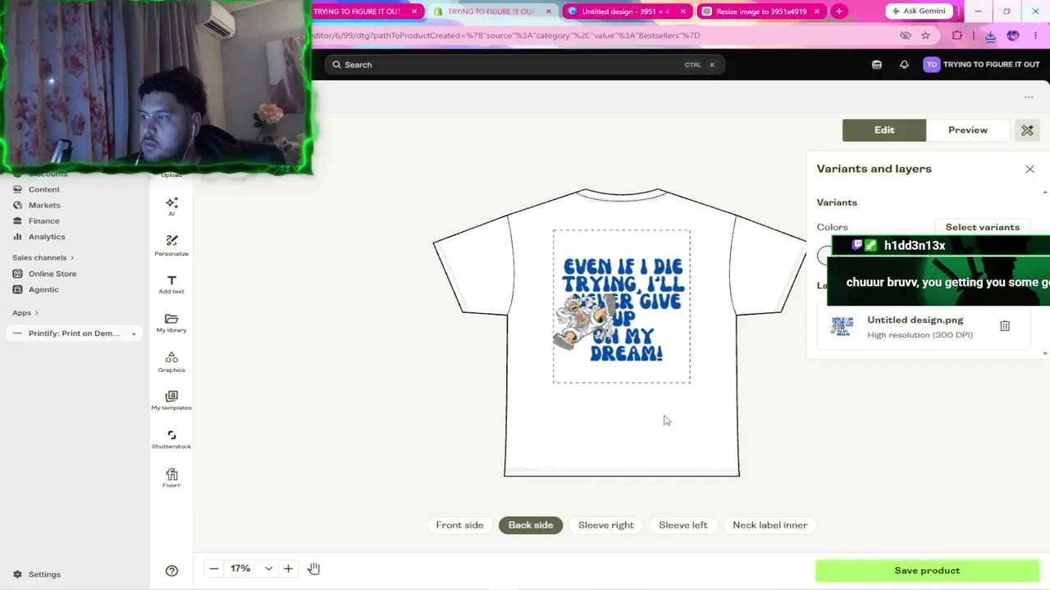This screenshot has width=1050, height=590.
Task: Open the Online Store channel
Action: click(52, 274)
